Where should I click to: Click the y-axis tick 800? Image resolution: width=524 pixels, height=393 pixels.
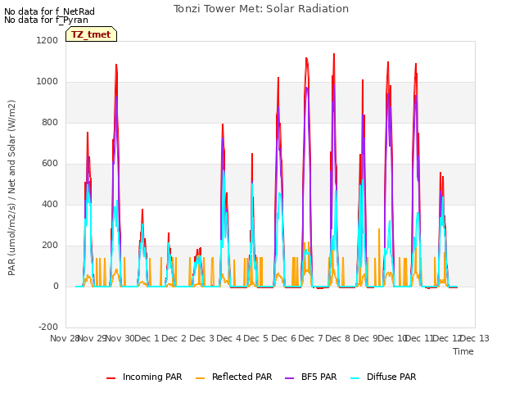50,122
